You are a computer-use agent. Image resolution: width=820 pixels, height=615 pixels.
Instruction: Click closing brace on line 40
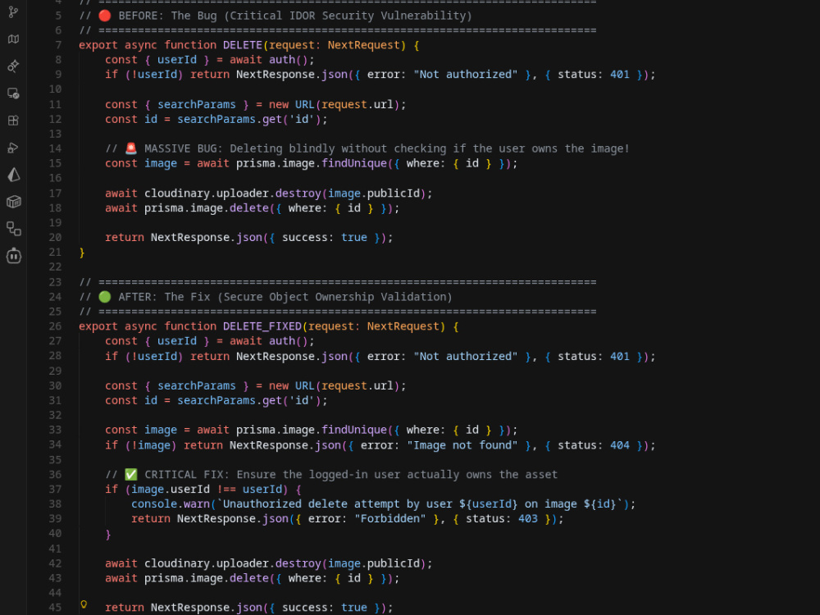click(108, 534)
